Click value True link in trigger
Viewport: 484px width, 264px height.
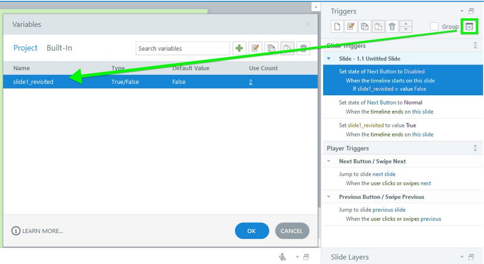[x=411, y=125]
